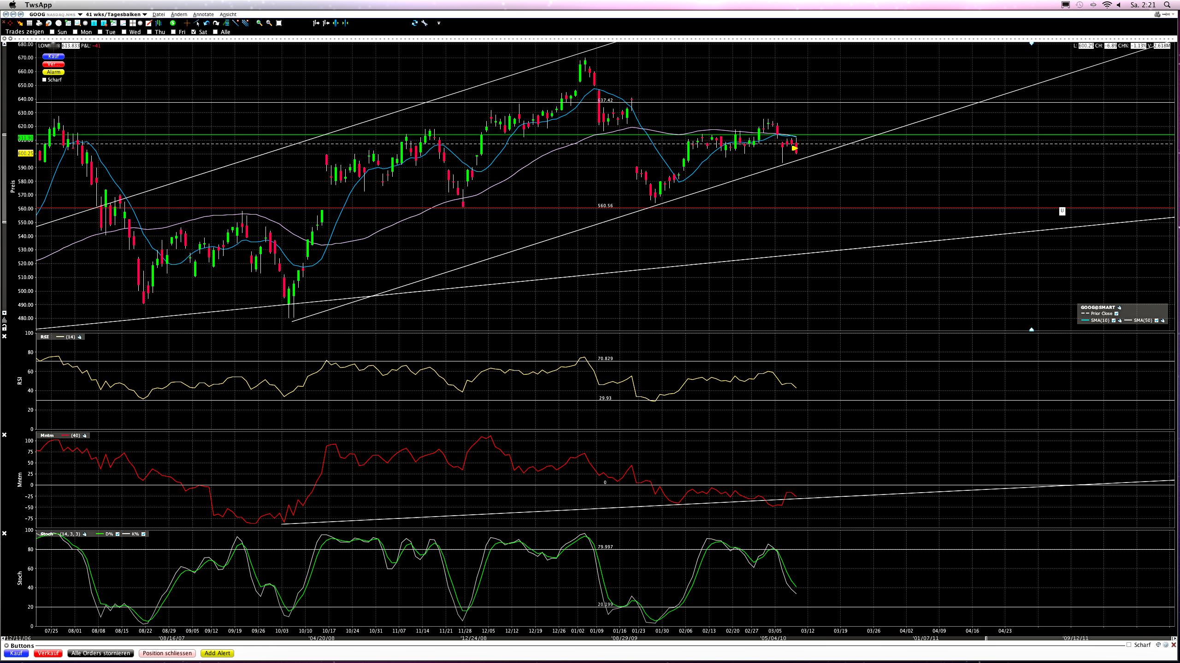Image resolution: width=1180 pixels, height=663 pixels.
Task: Click the printer icon in the toolbar
Action: 39,23
